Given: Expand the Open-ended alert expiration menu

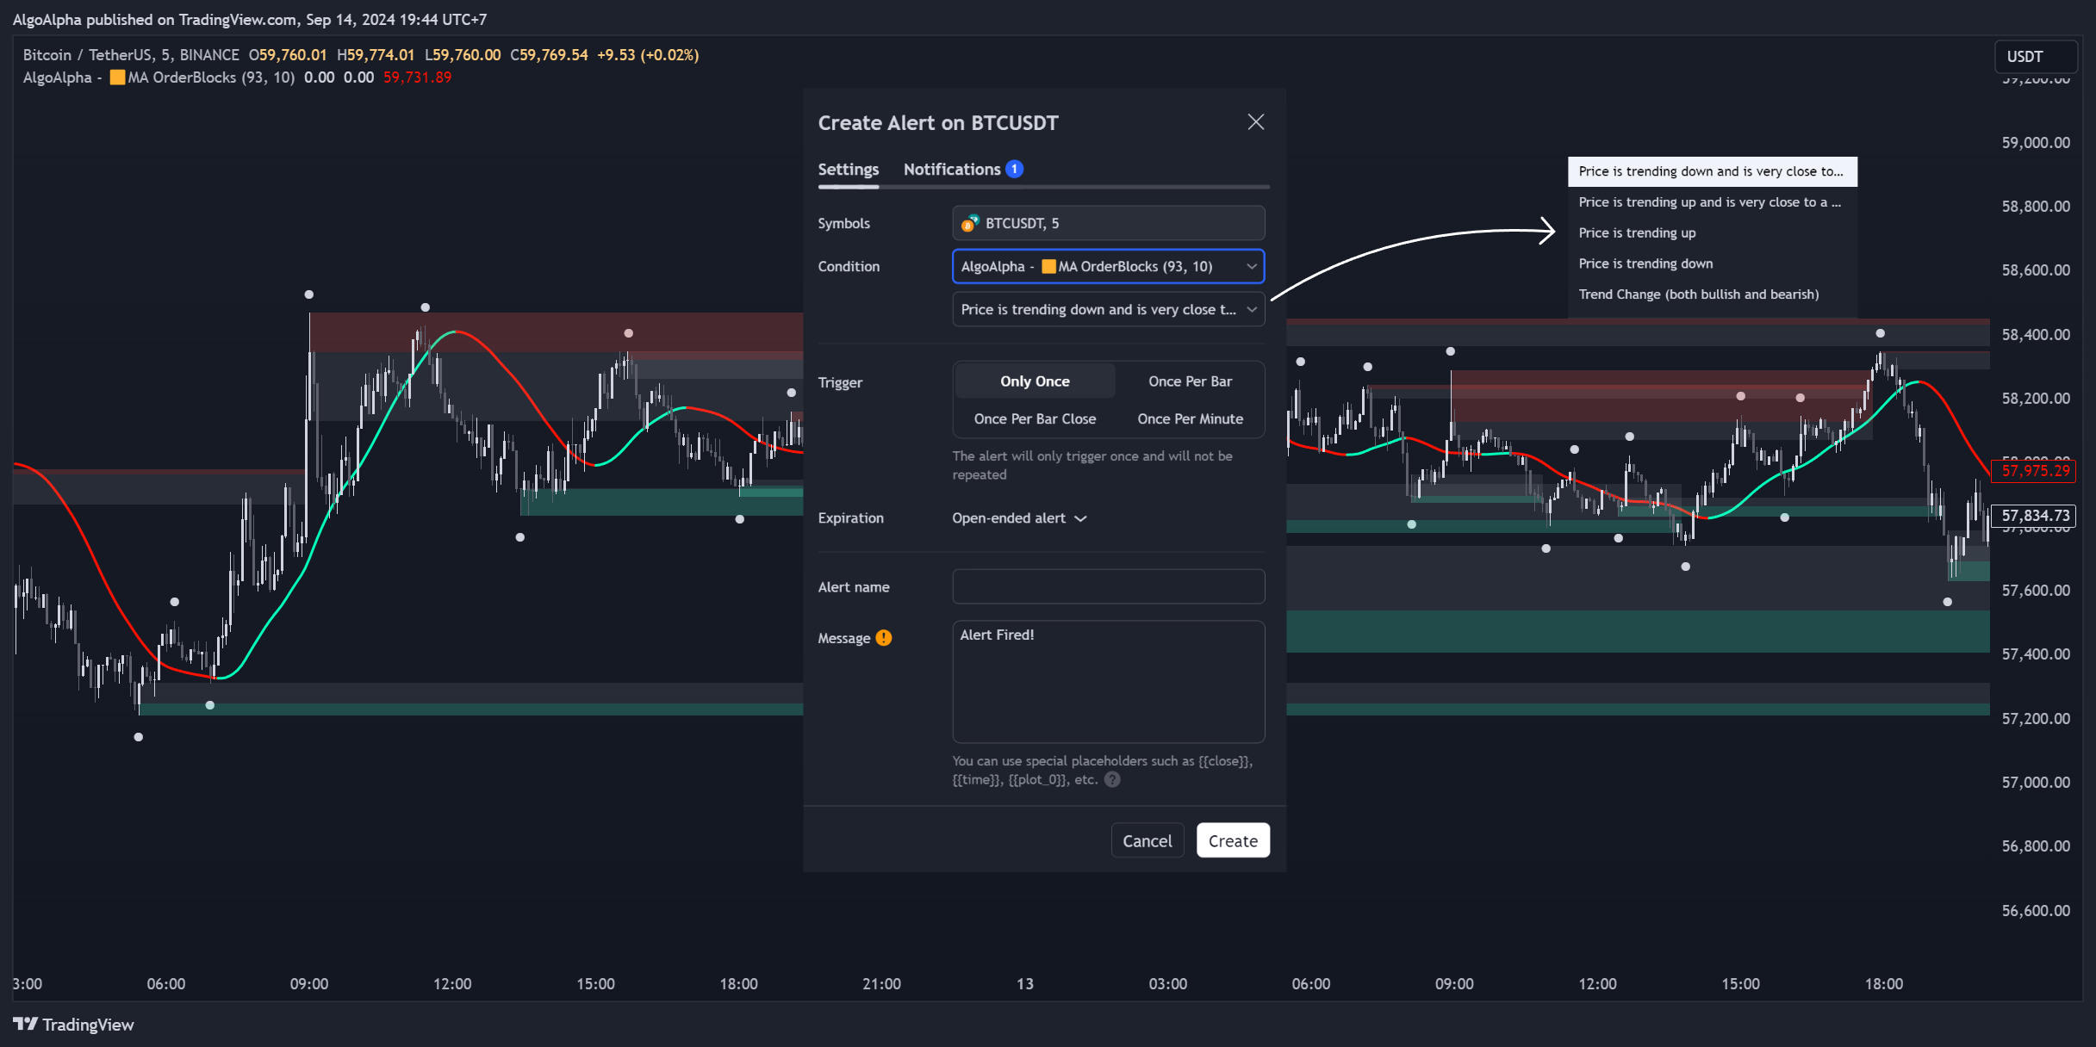Looking at the screenshot, I should (1019, 518).
